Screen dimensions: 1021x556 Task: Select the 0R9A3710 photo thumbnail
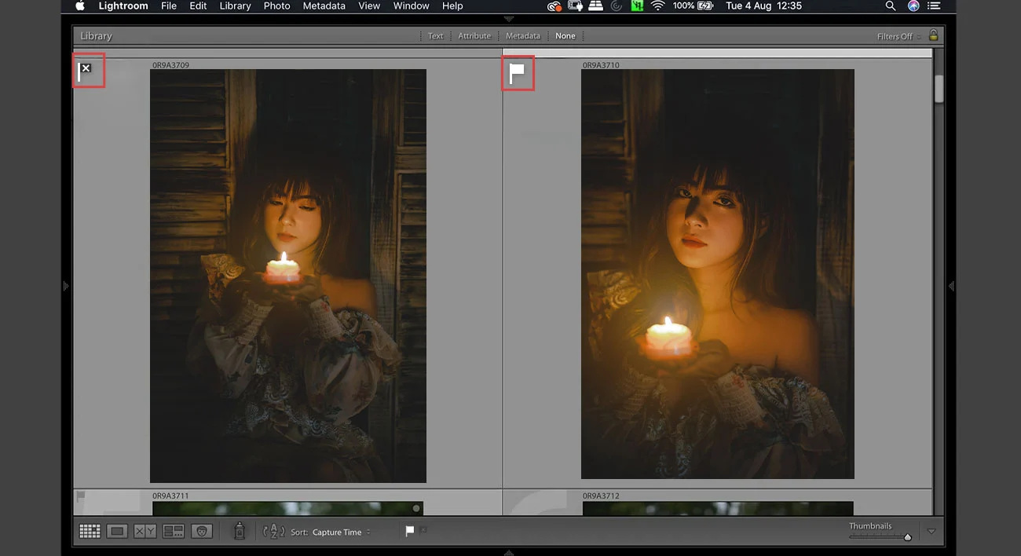tap(717, 273)
